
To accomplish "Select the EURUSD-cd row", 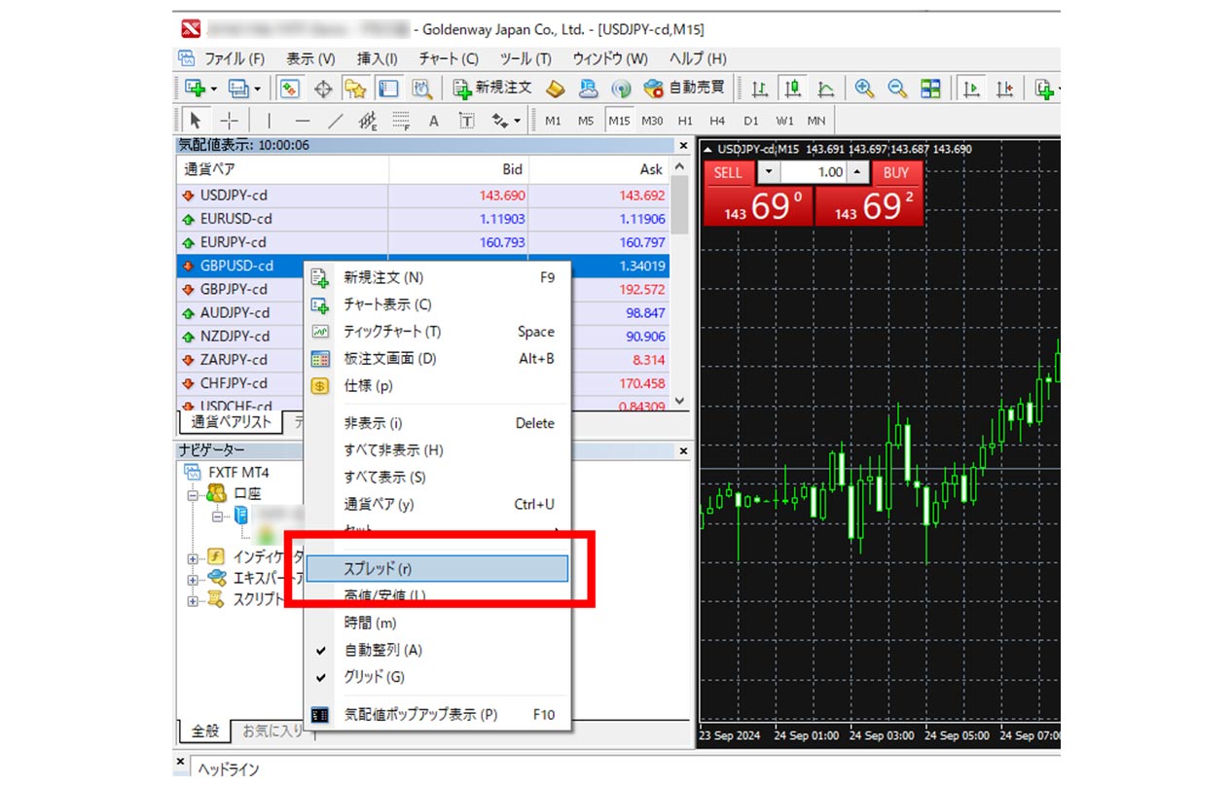I will click(423, 219).
